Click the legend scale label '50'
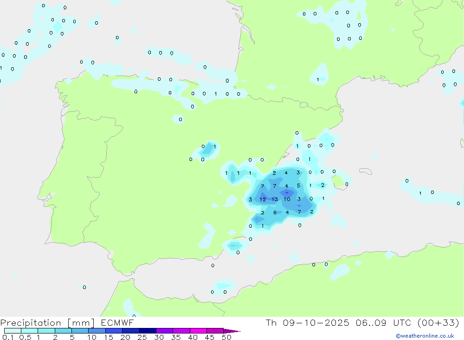464x340 pixels. click(227, 337)
